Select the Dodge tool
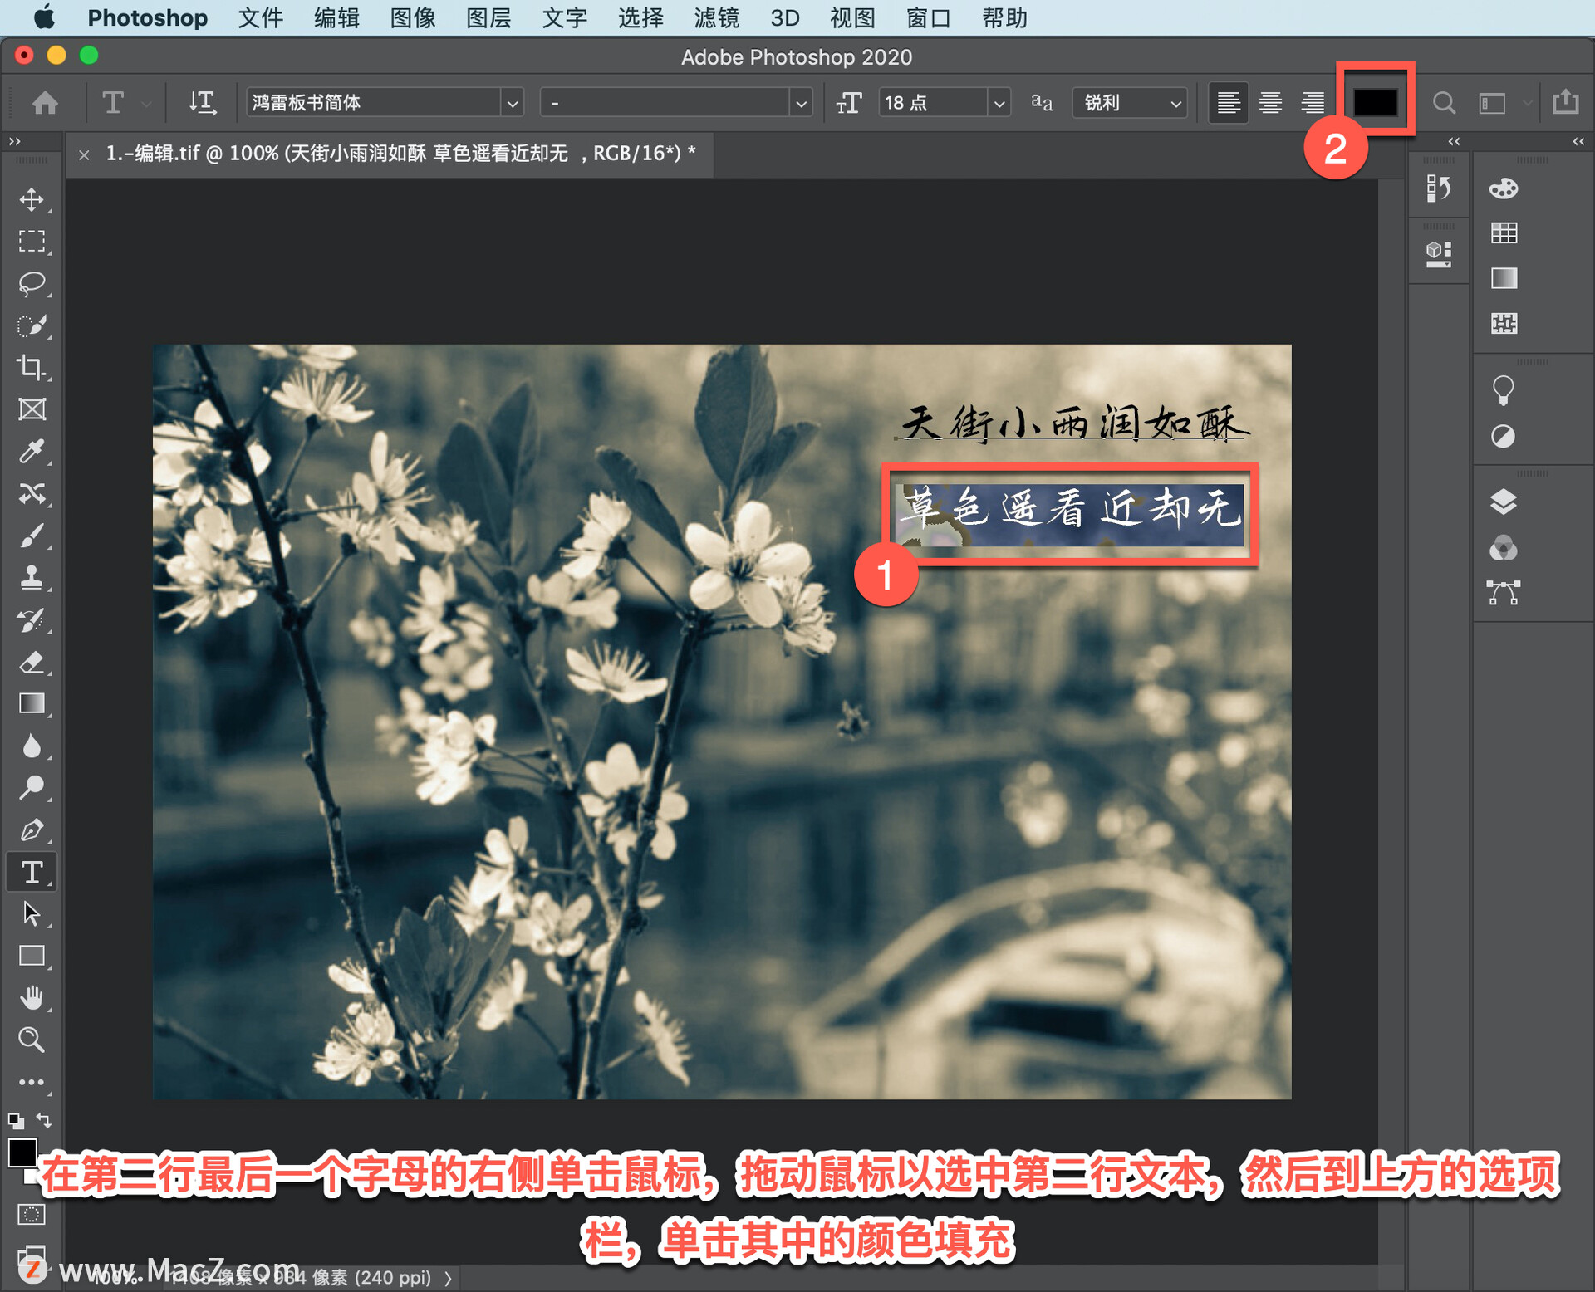This screenshot has height=1292, width=1595. (32, 787)
